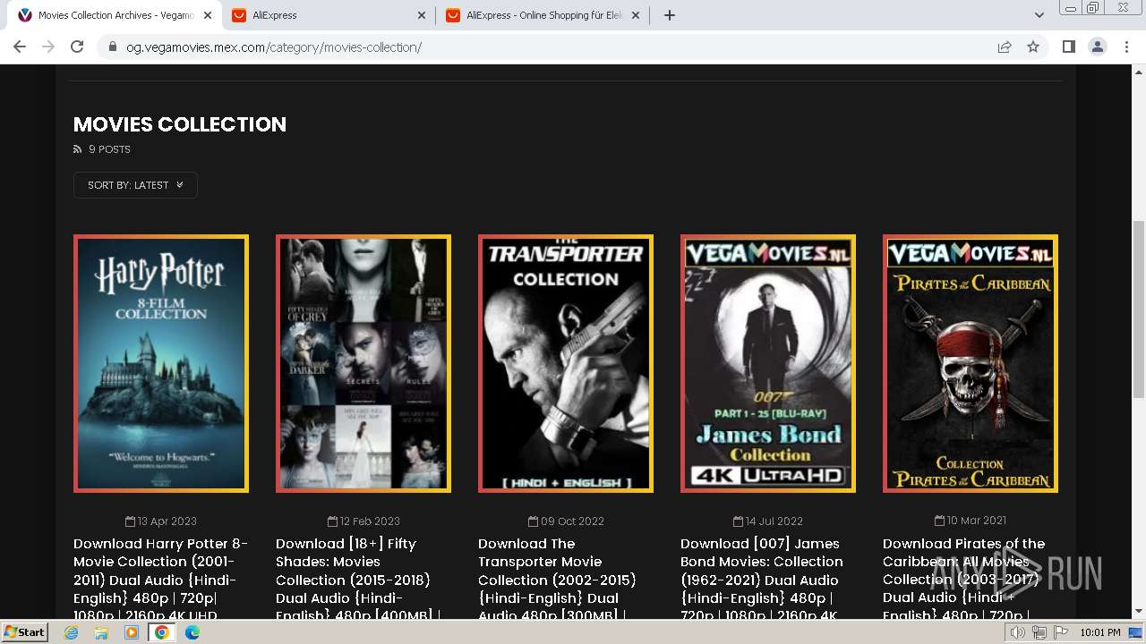Open the Chrome profile menu
1146x644 pixels.
1098,47
